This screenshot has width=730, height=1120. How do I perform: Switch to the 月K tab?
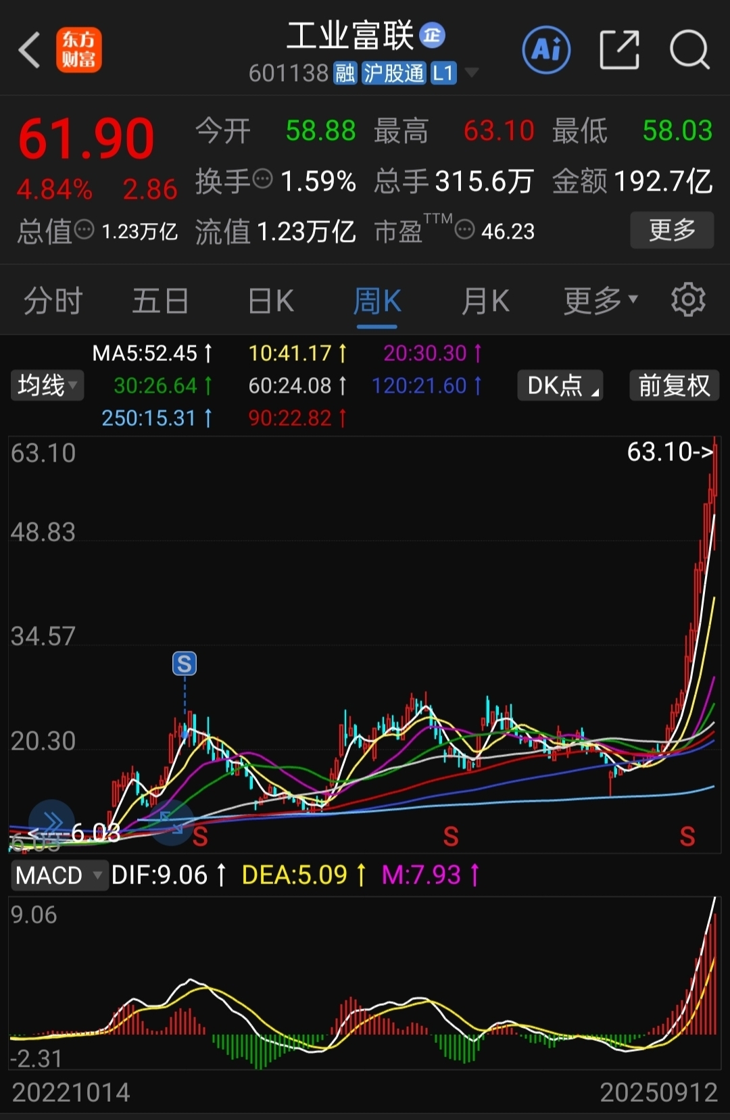point(485,301)
